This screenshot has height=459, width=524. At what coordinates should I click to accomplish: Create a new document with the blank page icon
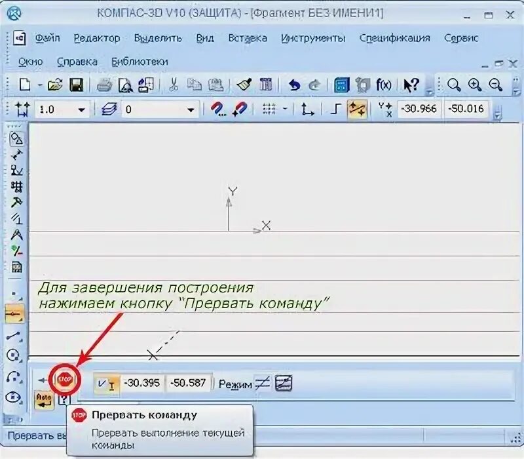(25, 85)
